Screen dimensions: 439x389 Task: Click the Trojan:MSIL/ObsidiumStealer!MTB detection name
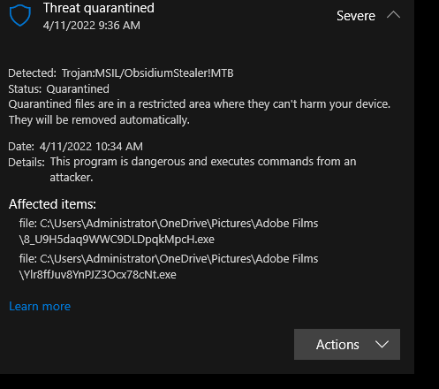coord(148,73)
